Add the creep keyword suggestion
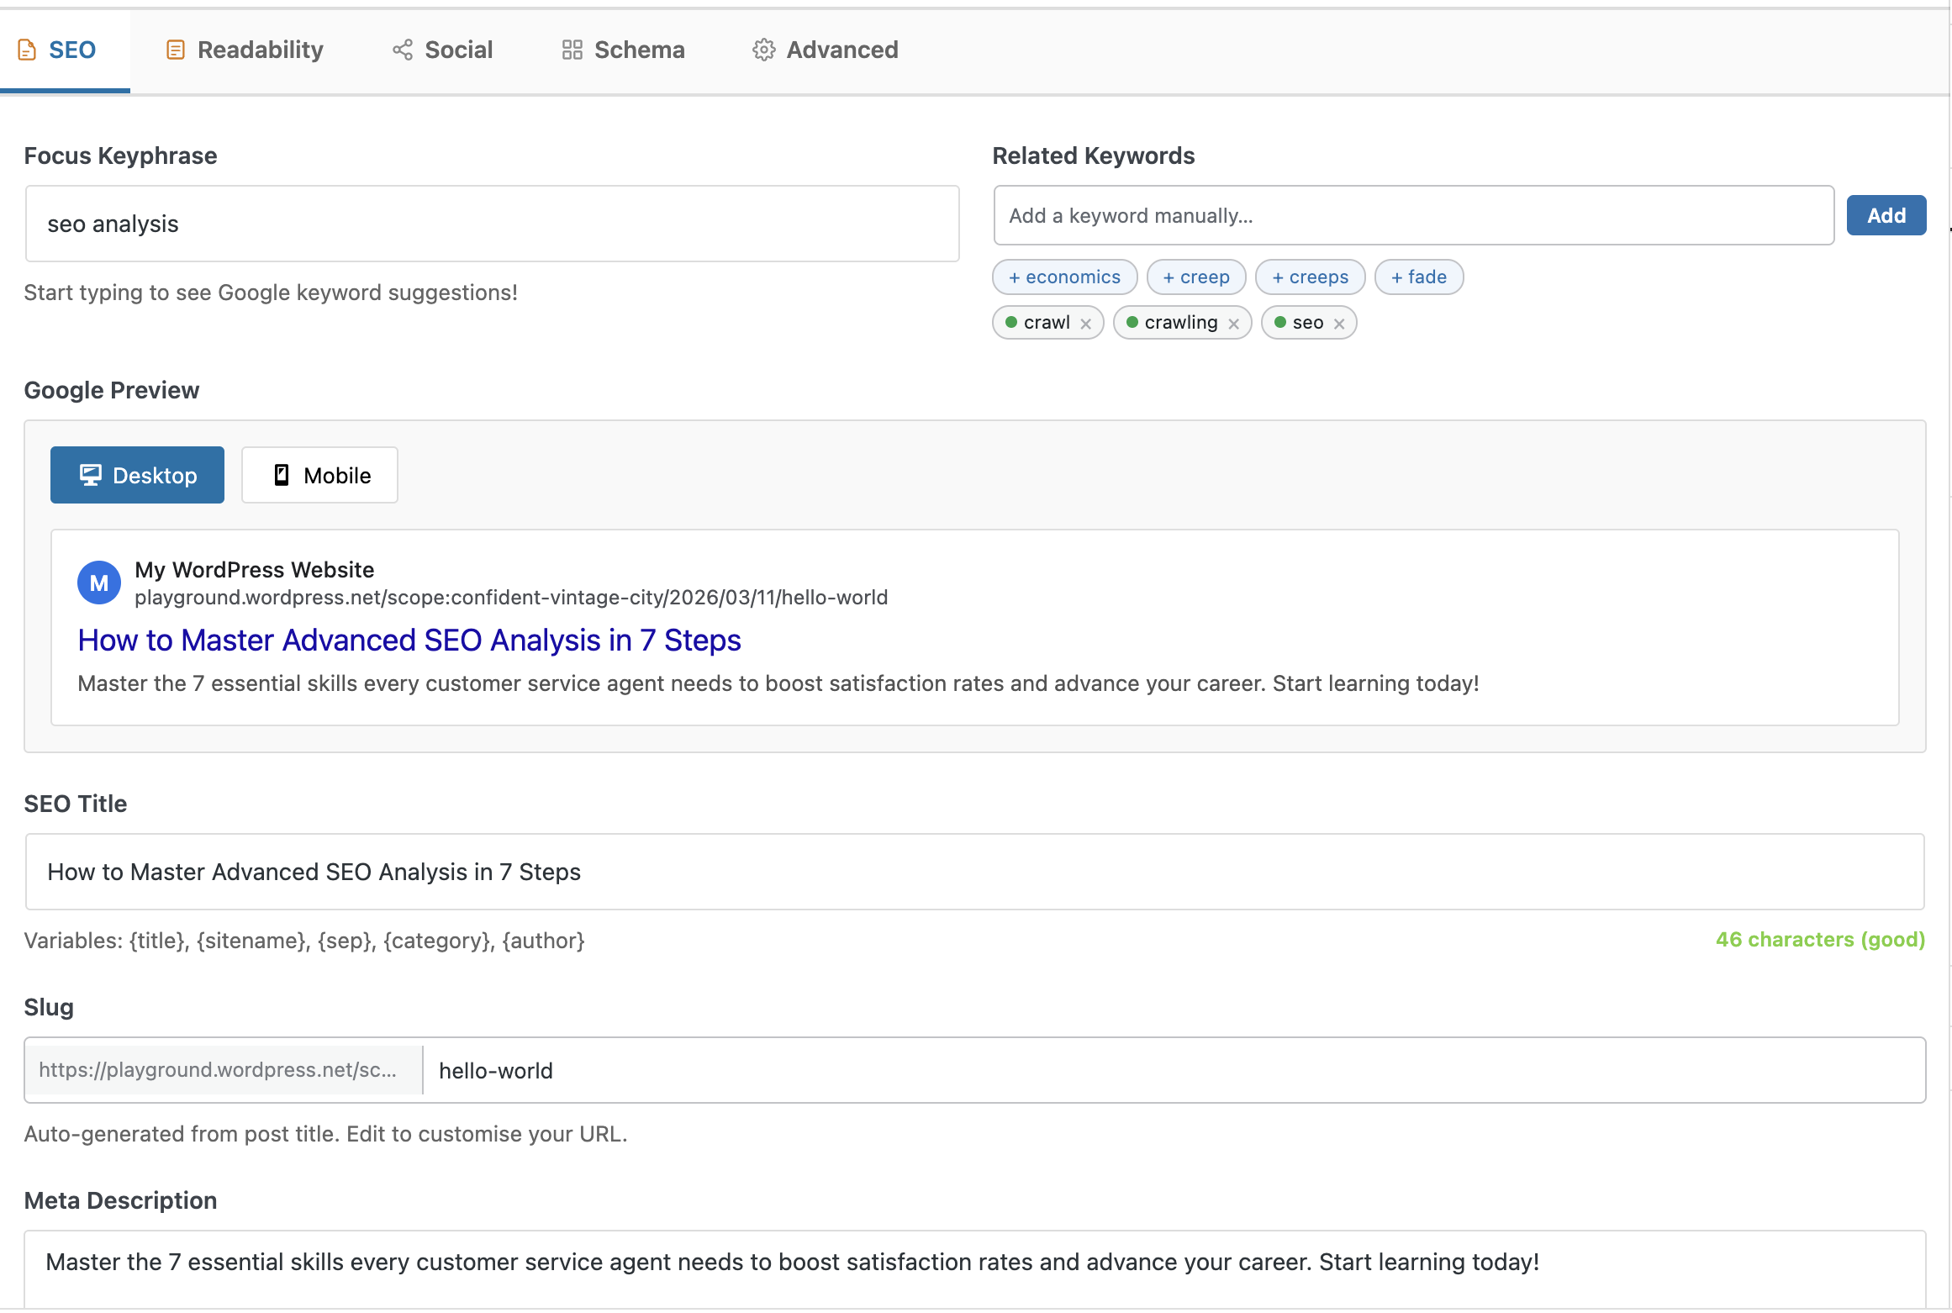The width and height of the screenshot is (1952, 1313). click(x=1195, y=277)
